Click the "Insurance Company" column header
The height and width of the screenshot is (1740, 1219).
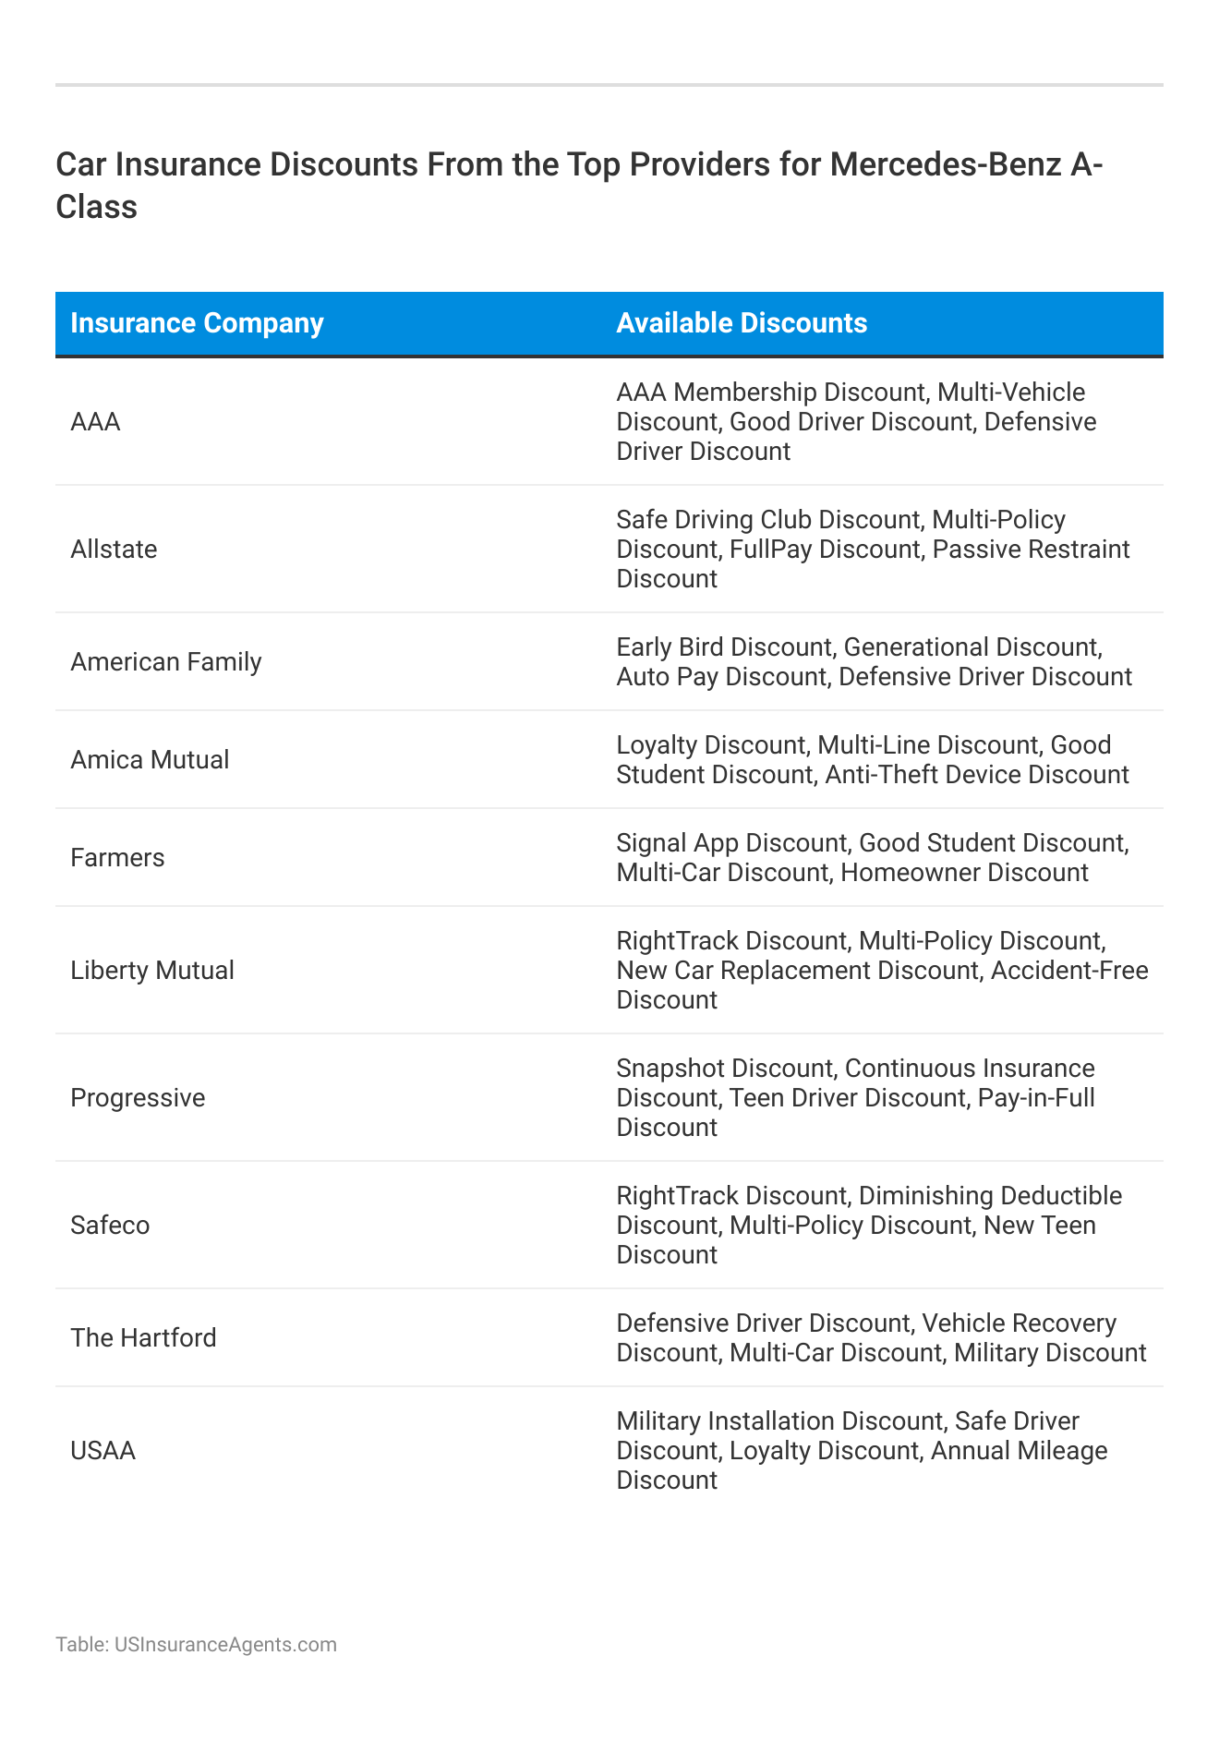tap(197, 323)
